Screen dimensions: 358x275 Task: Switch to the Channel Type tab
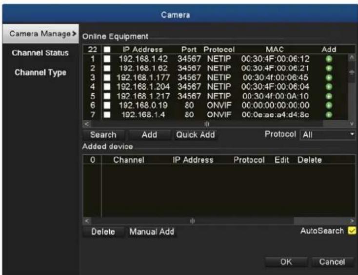coord(40,73)
